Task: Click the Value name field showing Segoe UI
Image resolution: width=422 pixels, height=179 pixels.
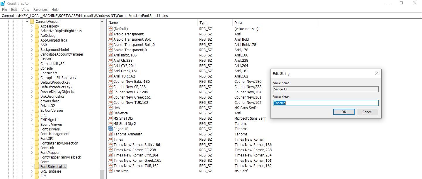Action: [x=326, y=89]
